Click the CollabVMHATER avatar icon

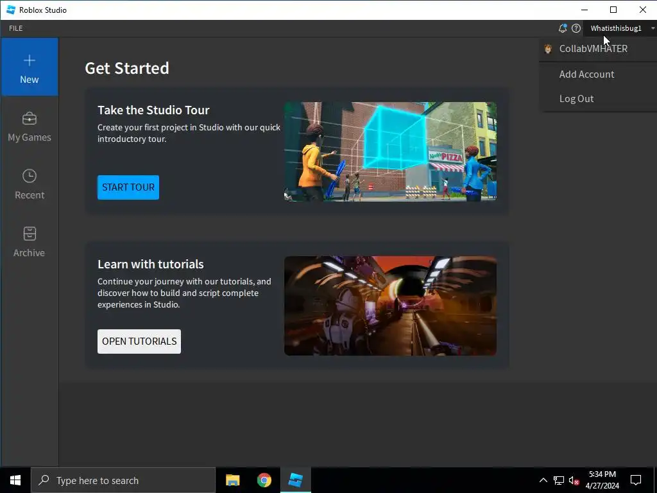(x=548, y=49)
